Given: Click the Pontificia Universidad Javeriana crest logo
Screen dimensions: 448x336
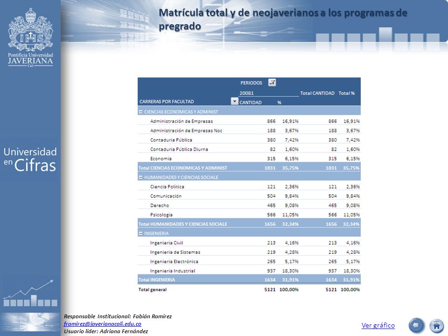Looking at the screenshot, I should (x=30, y=37).
